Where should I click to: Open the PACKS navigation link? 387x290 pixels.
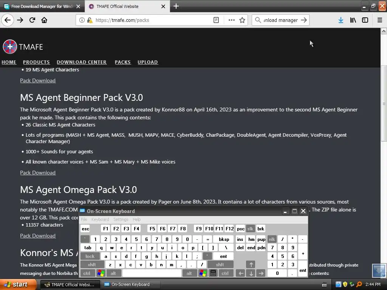[x=123, y=62]
